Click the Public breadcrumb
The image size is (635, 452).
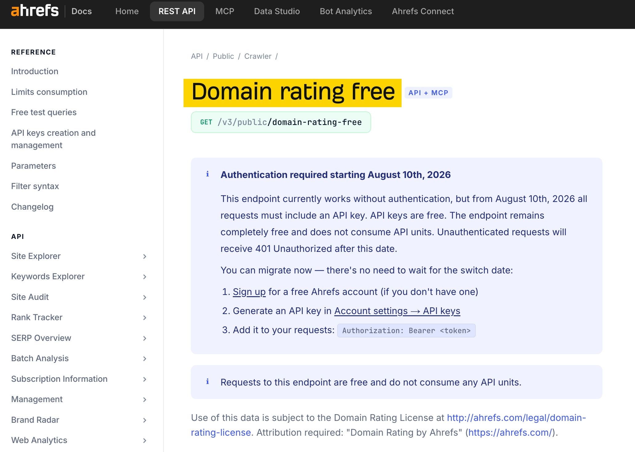223,56
